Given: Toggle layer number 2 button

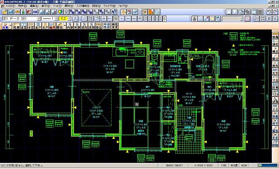Looking at the screenshot, I should (x=150, y=18).
